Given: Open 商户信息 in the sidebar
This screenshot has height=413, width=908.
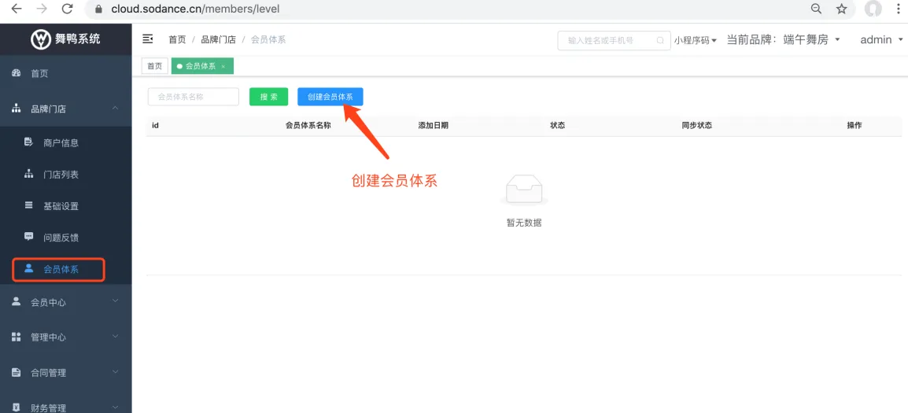Looking at the screenshot, I should 61,142.
